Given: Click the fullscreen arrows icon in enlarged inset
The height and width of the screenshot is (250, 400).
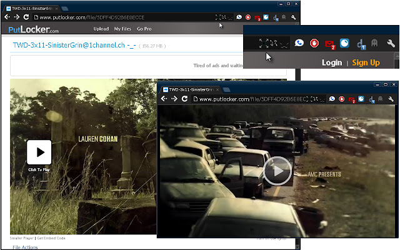Looking at the screenshot, I should (x=264, y=43).
